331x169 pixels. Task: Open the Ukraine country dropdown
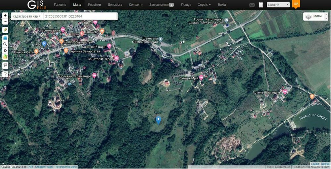click(x=278, y=5)
